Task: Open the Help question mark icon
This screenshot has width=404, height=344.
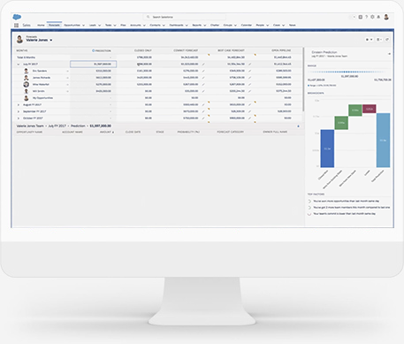Action: pyautogui.click(x=366, y=17)
